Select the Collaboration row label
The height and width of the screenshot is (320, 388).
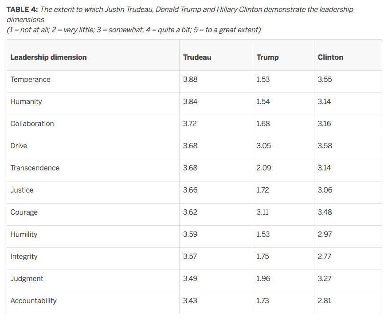pyautogui.click(x=32, y=123)
